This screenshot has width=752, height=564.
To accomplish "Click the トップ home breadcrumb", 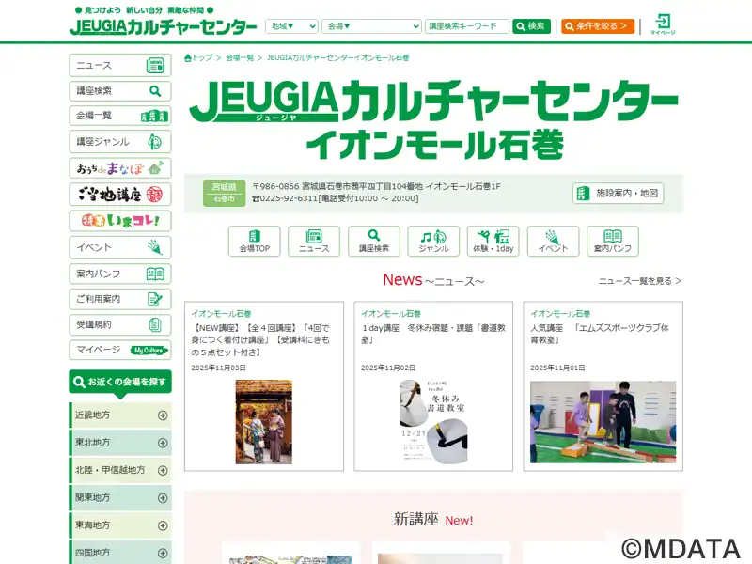I will click(198, 57).
